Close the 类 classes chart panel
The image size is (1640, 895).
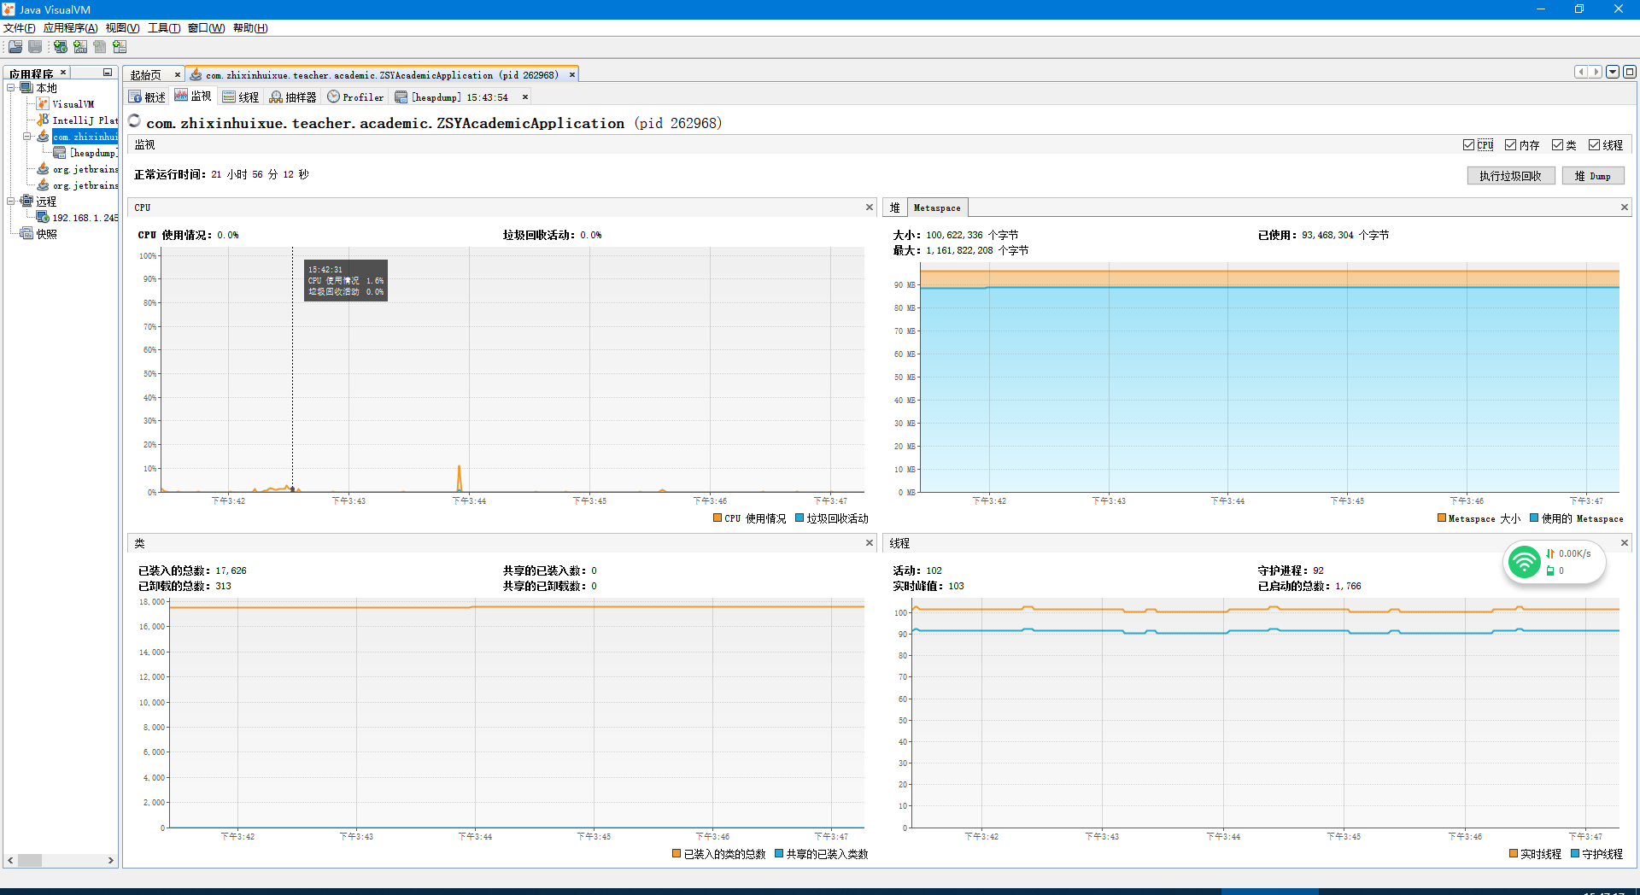click(870, 543)
